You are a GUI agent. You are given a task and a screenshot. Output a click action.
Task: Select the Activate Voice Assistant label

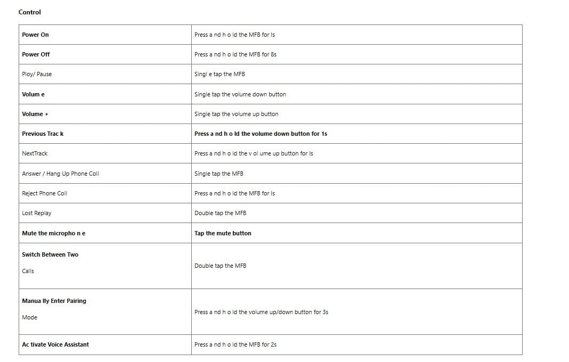(55, 344)
